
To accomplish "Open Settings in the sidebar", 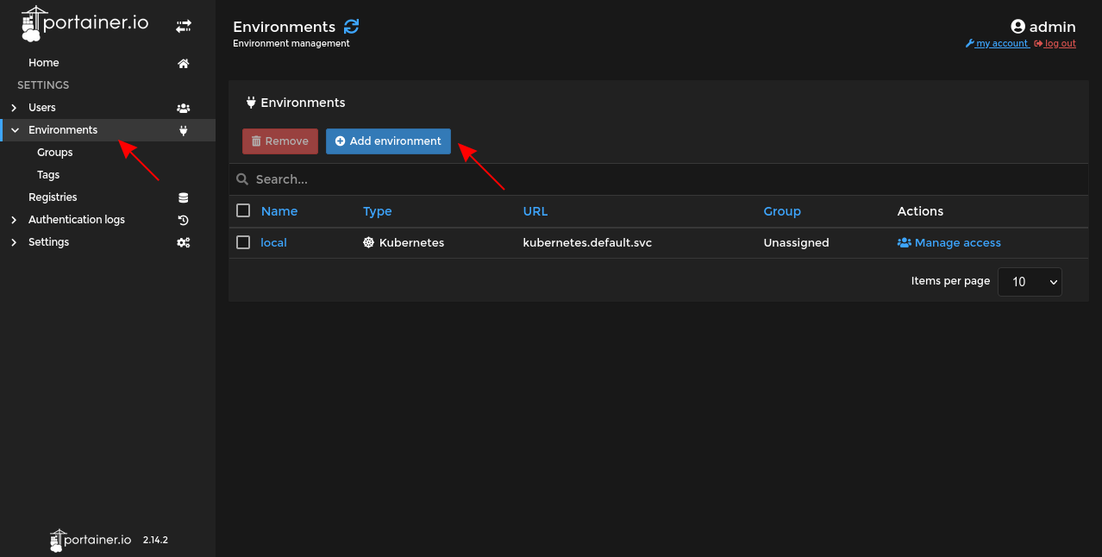I will (x=49, y=242).
